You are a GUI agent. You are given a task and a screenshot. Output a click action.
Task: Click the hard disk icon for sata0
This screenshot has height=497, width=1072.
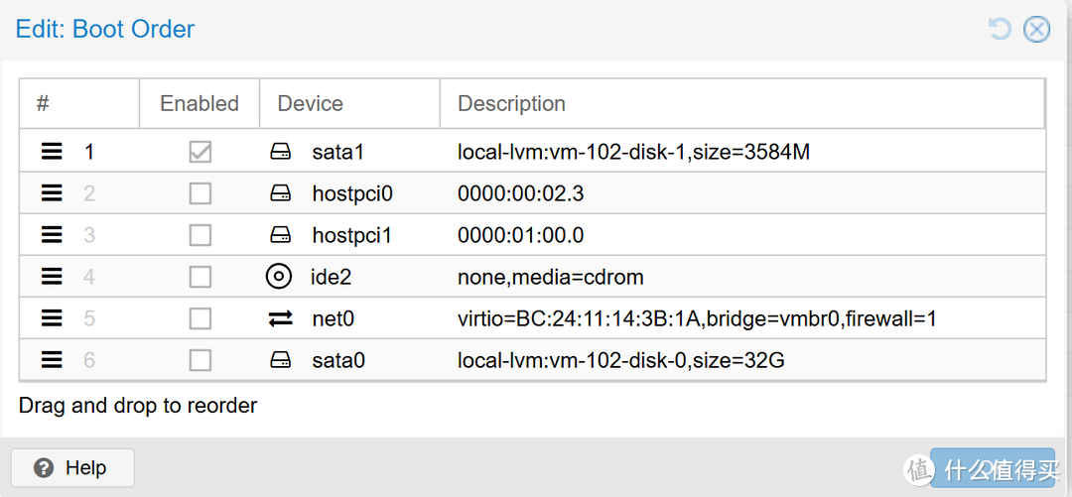pyautogui.click(x=281, y=360)
